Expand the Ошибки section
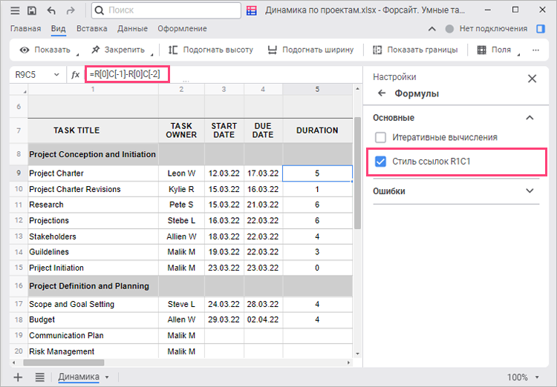Viewport: 557px width, 387px height. 530,191
